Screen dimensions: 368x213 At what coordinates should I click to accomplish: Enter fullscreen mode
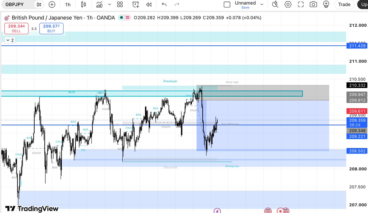click(x=301, y=4)
